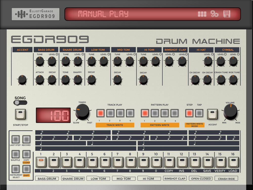Click the Clap LEVEL knob
Image resolution: width=253 pixels, height=190 pixels.
click(x=182, y=61)
